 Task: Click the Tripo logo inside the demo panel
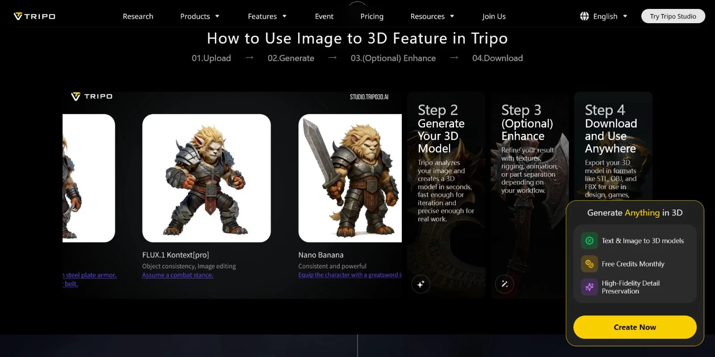[92, 96]
